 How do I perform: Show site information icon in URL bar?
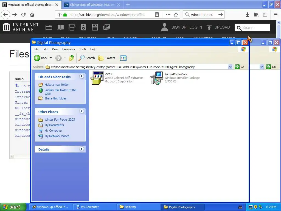pyautogui.click(x=59, y=15)
